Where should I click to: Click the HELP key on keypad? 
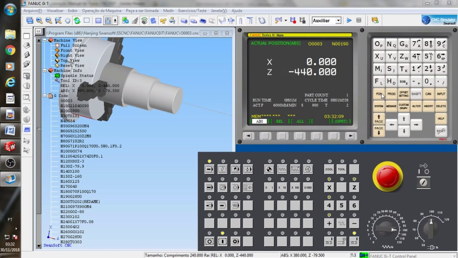(441, 119)
